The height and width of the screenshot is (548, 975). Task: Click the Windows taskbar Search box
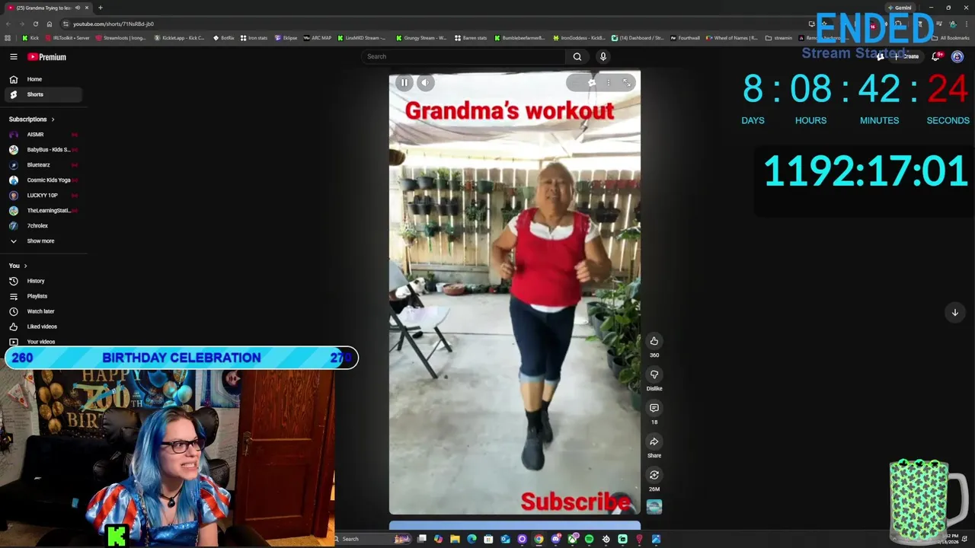373,539
